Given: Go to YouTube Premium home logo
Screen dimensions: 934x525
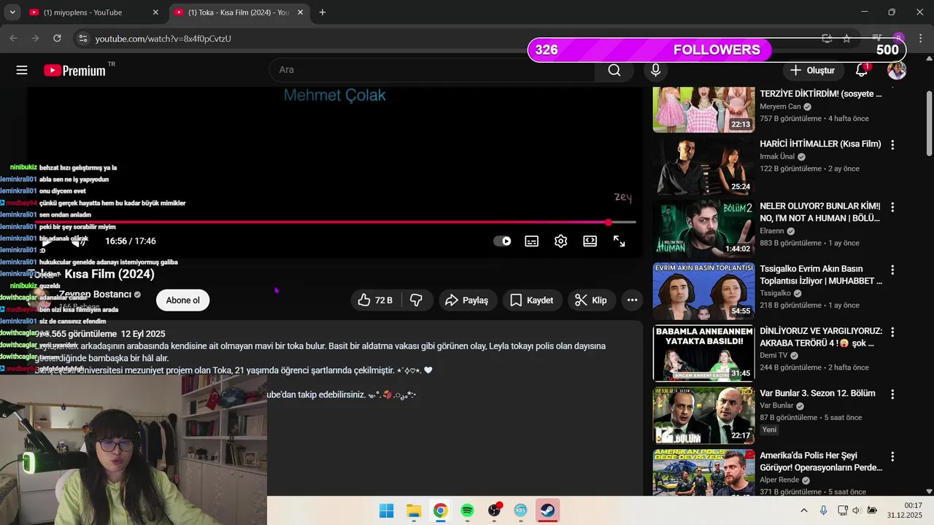Looking at the screenshot, I should tap(75, 70).
